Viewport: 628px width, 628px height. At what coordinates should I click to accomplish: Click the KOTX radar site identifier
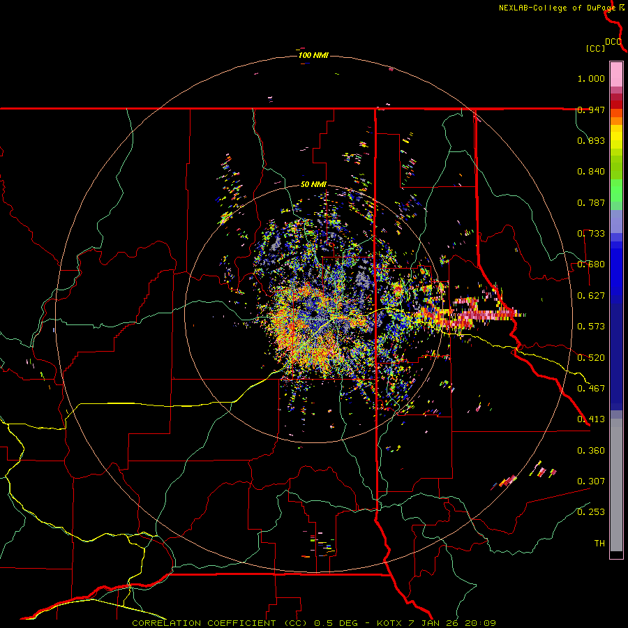[391, 623]
